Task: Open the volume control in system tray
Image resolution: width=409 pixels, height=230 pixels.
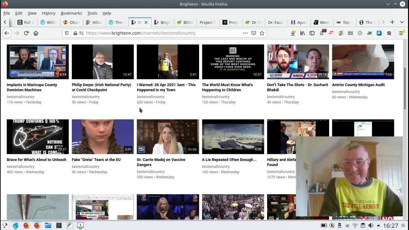Action: [371, 226]
